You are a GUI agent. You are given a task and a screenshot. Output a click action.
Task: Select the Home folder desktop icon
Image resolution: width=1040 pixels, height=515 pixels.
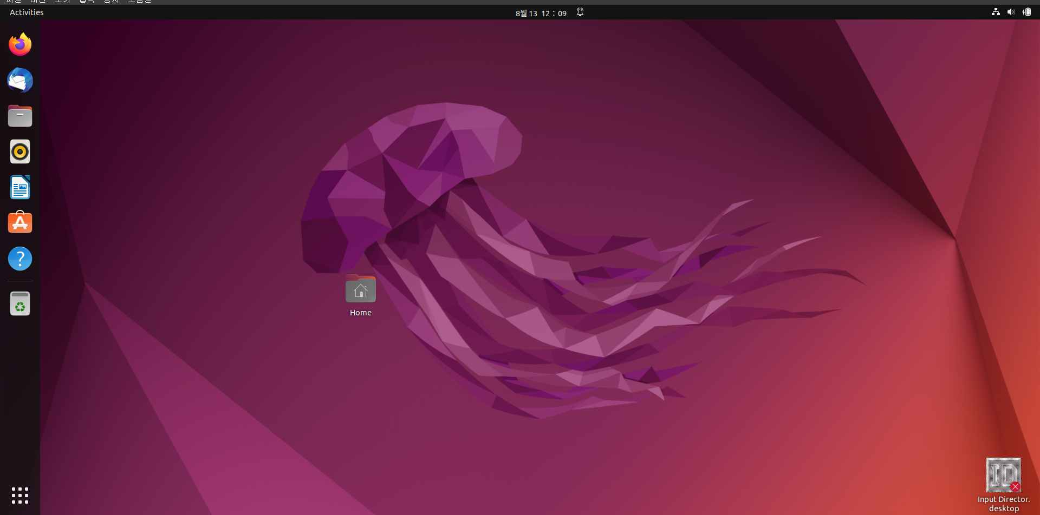click(361, 289)
